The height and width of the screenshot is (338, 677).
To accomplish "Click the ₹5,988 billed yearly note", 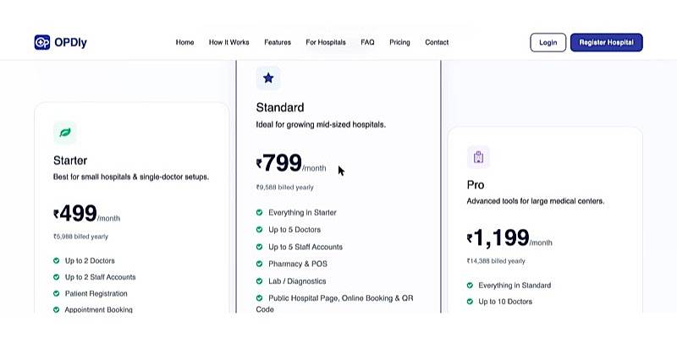I will [x=80, y=237].
